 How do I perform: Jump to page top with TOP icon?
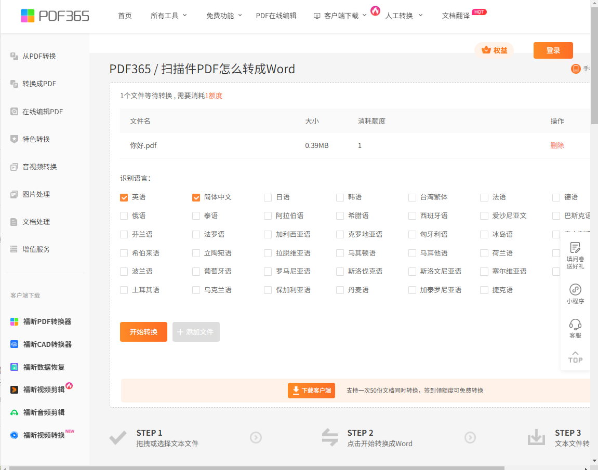coord(575,357)
